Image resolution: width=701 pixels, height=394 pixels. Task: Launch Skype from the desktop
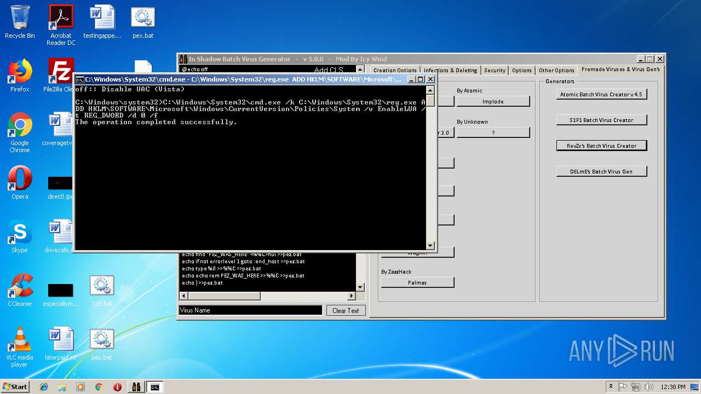[x=20, y=236]
